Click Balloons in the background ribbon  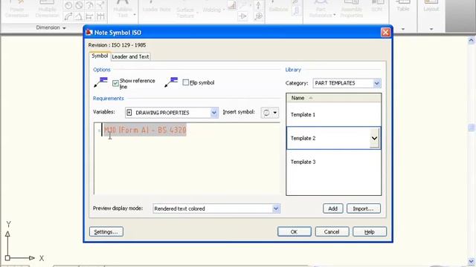pos(278,9)
